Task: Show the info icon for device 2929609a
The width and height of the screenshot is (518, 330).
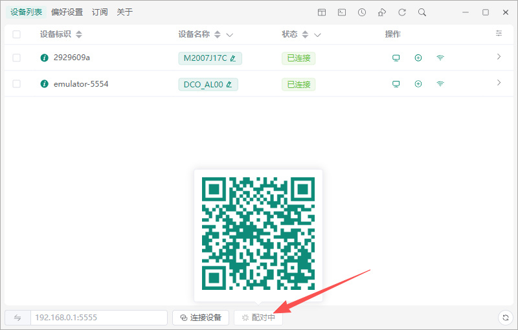Action: point(44,58)
